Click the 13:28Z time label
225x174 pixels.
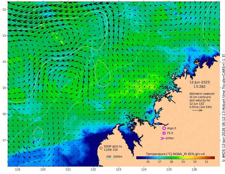point(199,86)
